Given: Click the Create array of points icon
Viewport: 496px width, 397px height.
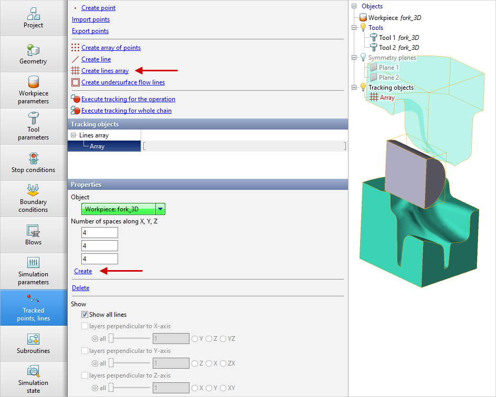Looking at the screenshot, I should coord(76,48).
